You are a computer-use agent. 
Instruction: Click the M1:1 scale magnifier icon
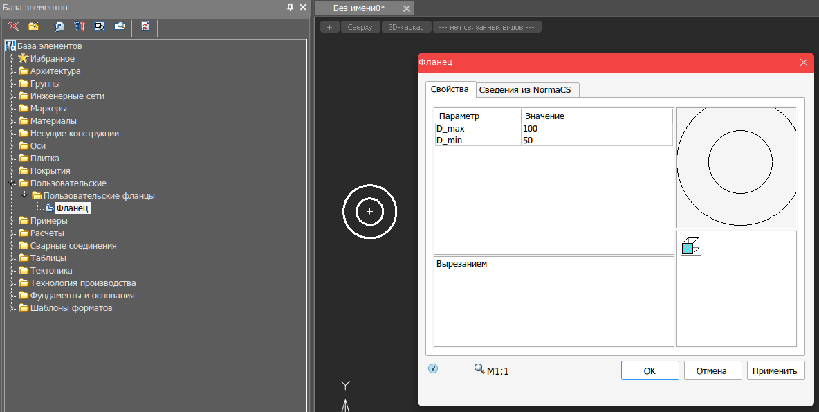click(479, 369)
